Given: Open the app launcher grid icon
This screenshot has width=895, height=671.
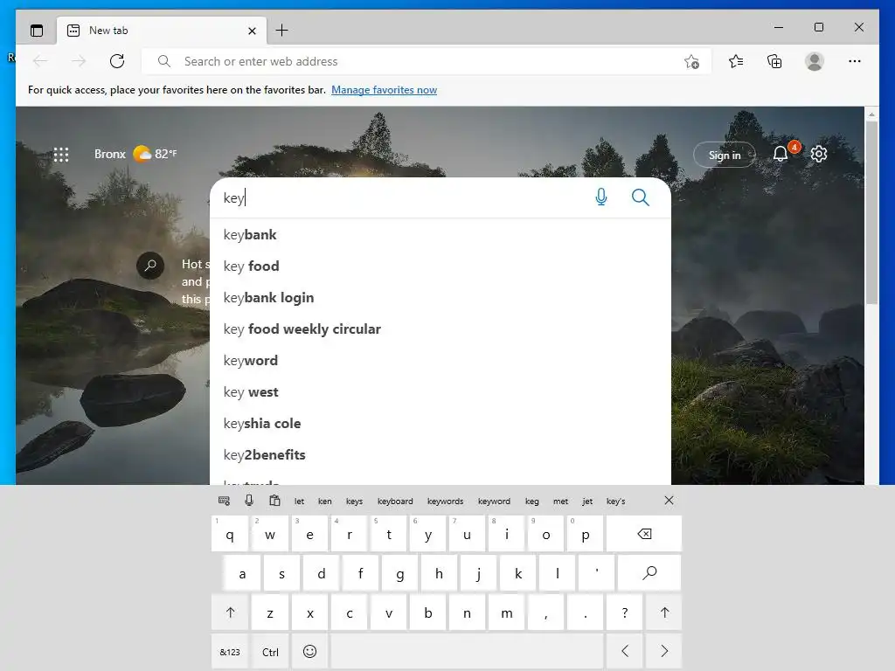Looking at the screenshot, I should click(x=61, y=154).
